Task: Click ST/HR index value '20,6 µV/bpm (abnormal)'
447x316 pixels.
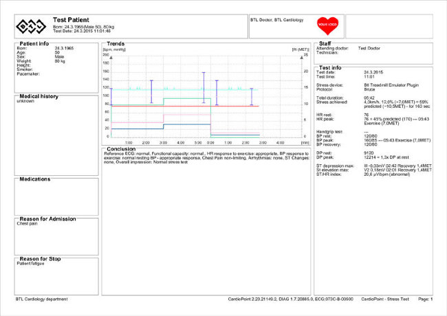Action: point(387,174)
